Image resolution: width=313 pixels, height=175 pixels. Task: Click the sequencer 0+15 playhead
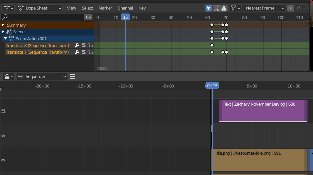coord(212,86)
